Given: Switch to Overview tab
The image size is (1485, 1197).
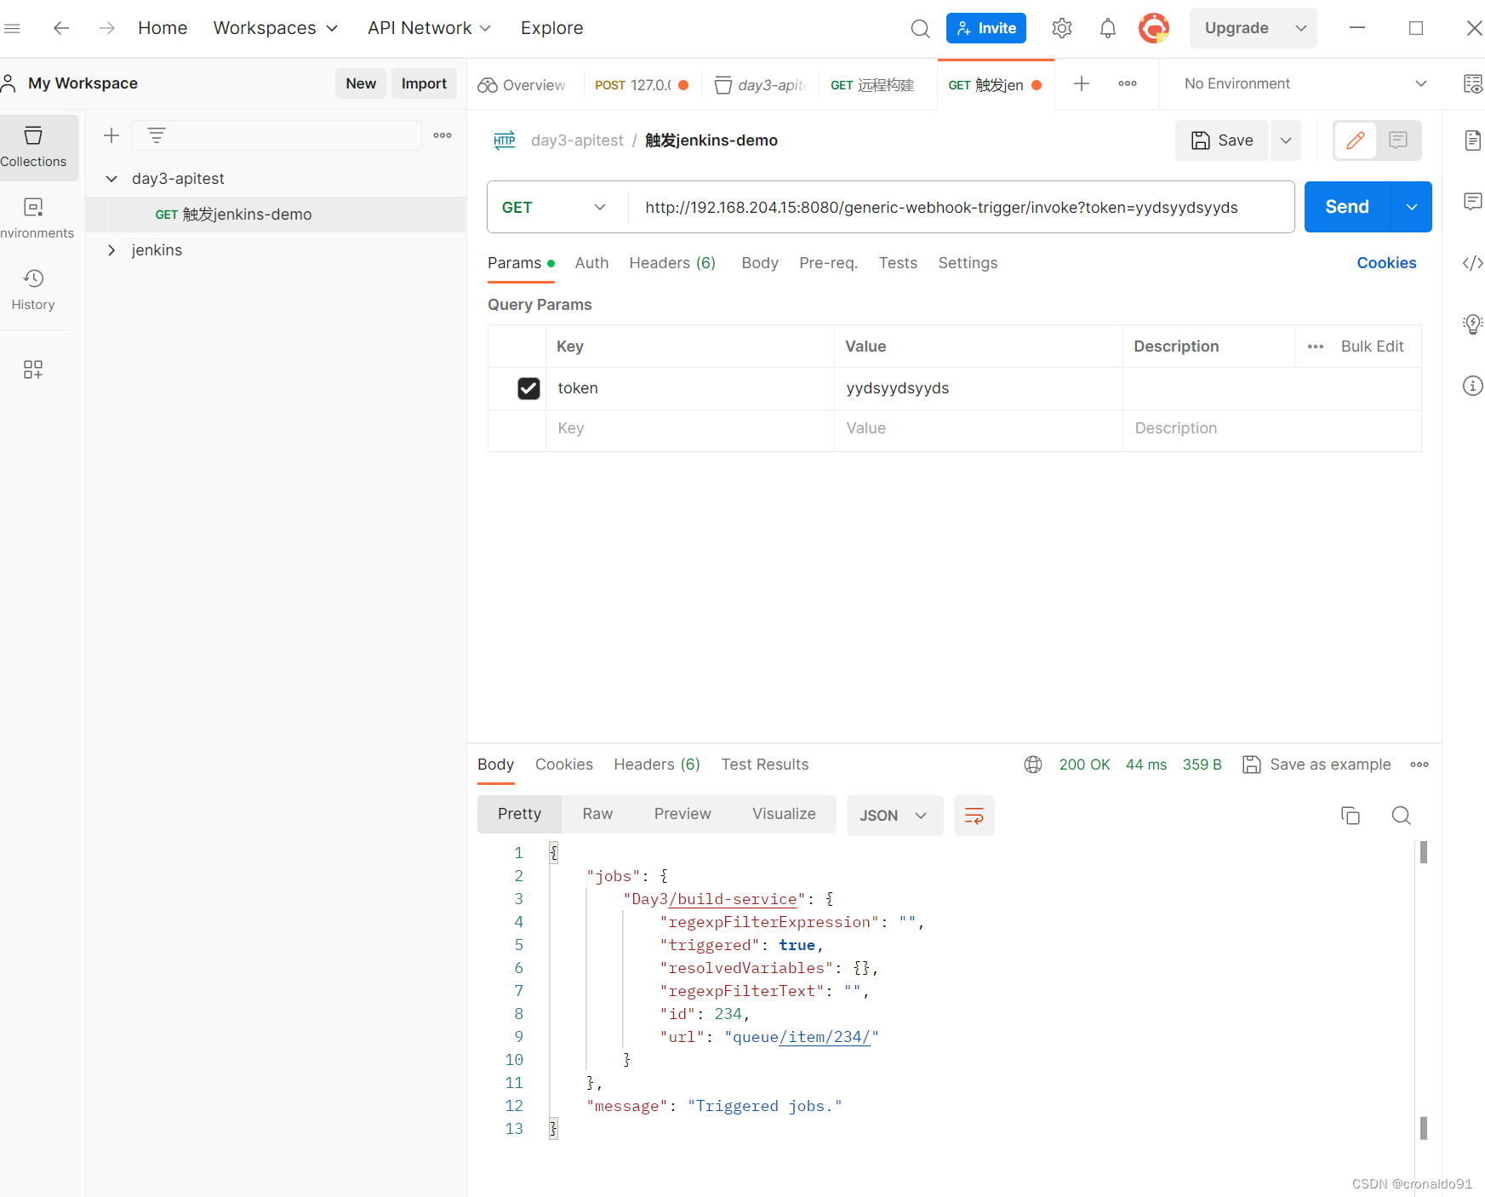Looking at the screenshot, I should [523, 85].
